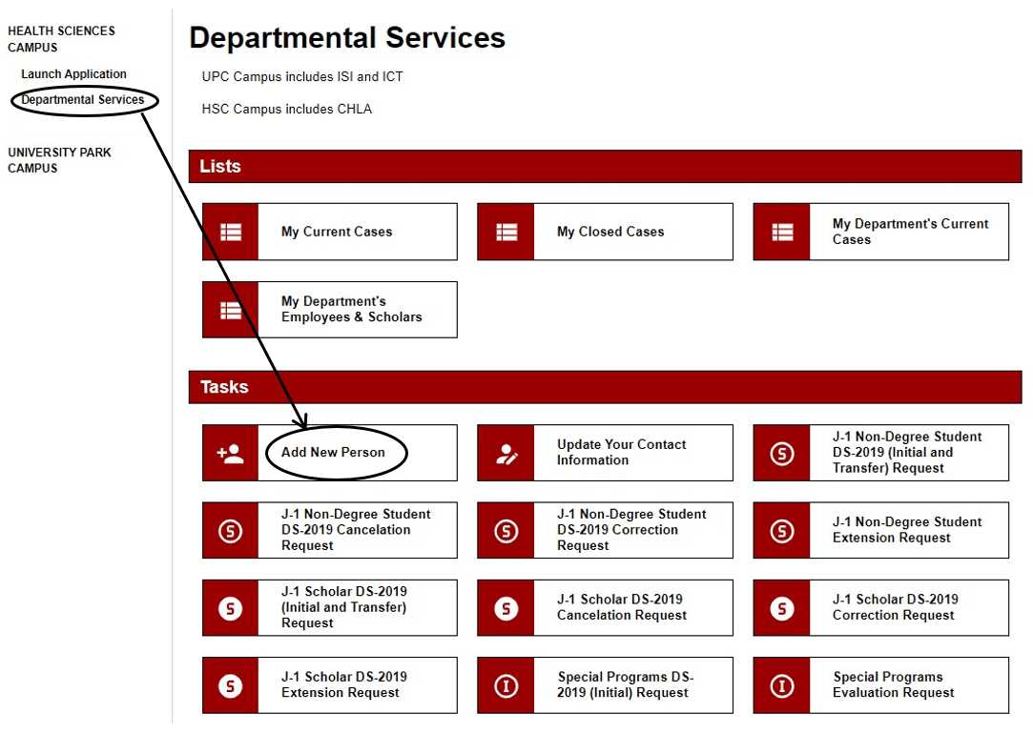Click the list icon beside My Closed Cases
The image size is (1033, 754).
coord(506,232)
